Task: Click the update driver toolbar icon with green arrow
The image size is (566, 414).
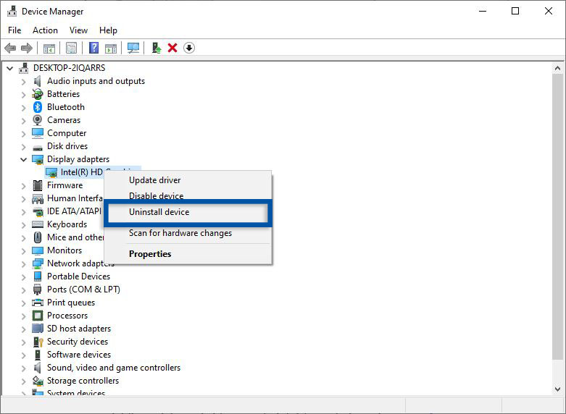Action: click(x=156, y=48)
